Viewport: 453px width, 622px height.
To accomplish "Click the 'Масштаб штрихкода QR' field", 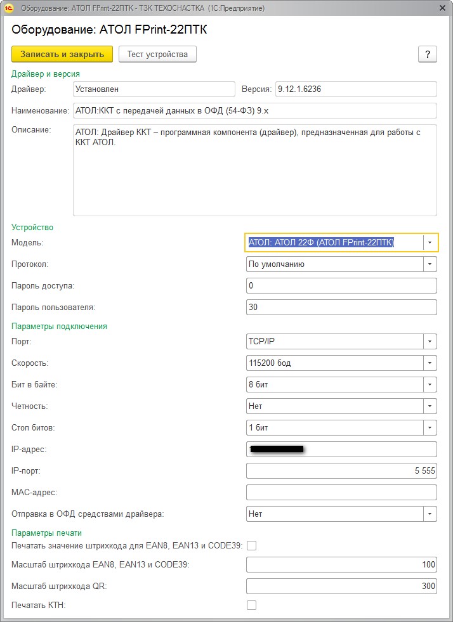I will point(341,586).
